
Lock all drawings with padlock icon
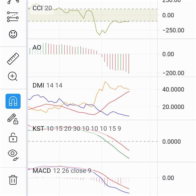[x=13, y=138]
